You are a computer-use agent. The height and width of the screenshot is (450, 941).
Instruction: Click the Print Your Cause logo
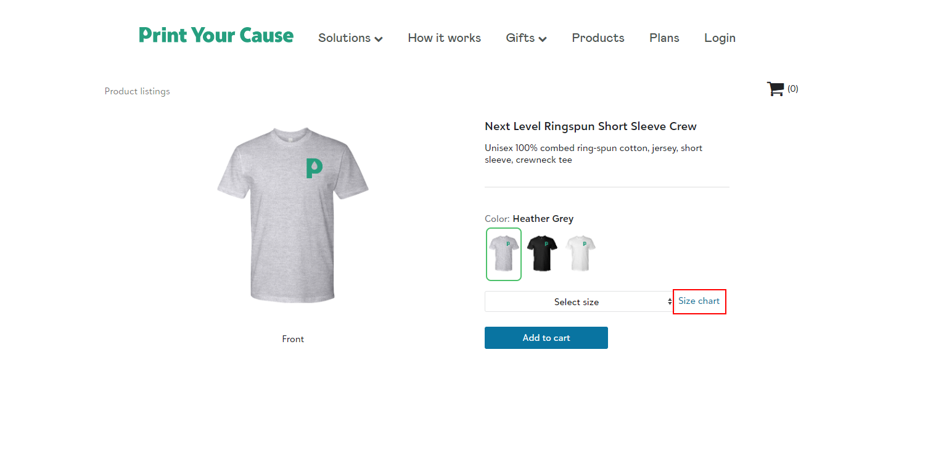[x=216, y=35]
